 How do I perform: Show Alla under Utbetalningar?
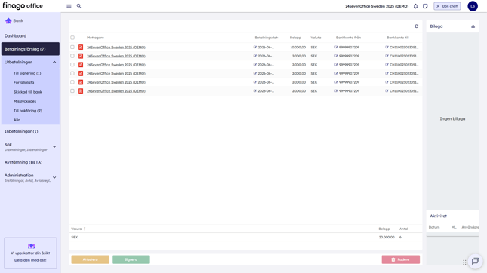[x=17, y=120]
